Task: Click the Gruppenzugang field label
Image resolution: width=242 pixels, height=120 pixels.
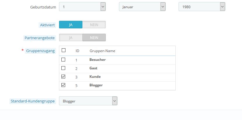Action: tap(40, 51)
